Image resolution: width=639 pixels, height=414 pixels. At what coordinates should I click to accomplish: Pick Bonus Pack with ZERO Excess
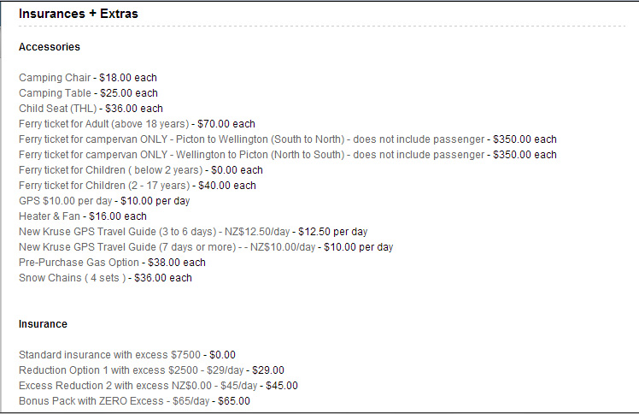(x=114, y=401)
